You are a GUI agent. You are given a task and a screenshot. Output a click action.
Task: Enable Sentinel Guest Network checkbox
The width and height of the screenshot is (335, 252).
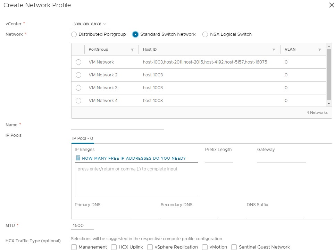pyautogui.click(x=234, y=247)
